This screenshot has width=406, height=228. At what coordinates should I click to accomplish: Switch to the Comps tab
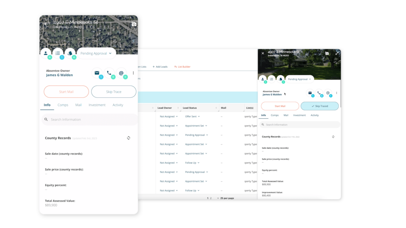[x=63, y=105]
